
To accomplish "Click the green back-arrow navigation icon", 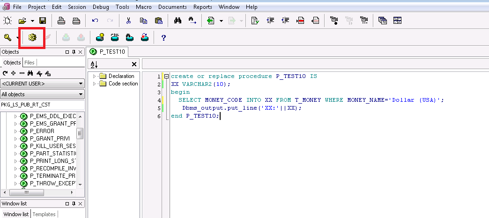I will coord(211,21).
